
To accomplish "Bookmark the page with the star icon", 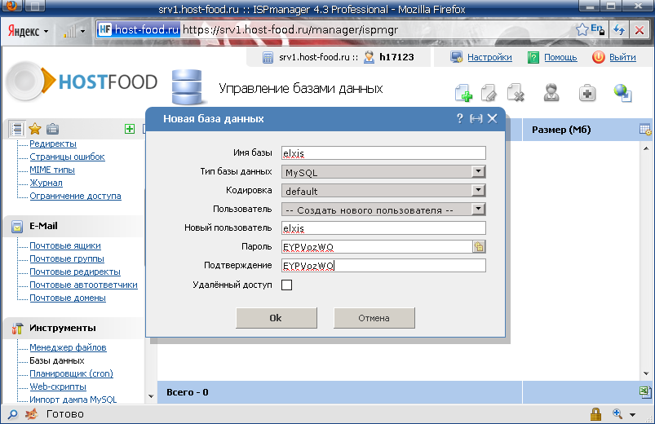I will 582,29.
